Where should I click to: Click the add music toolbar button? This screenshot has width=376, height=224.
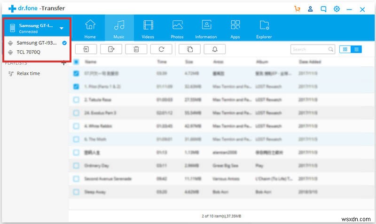86,49
